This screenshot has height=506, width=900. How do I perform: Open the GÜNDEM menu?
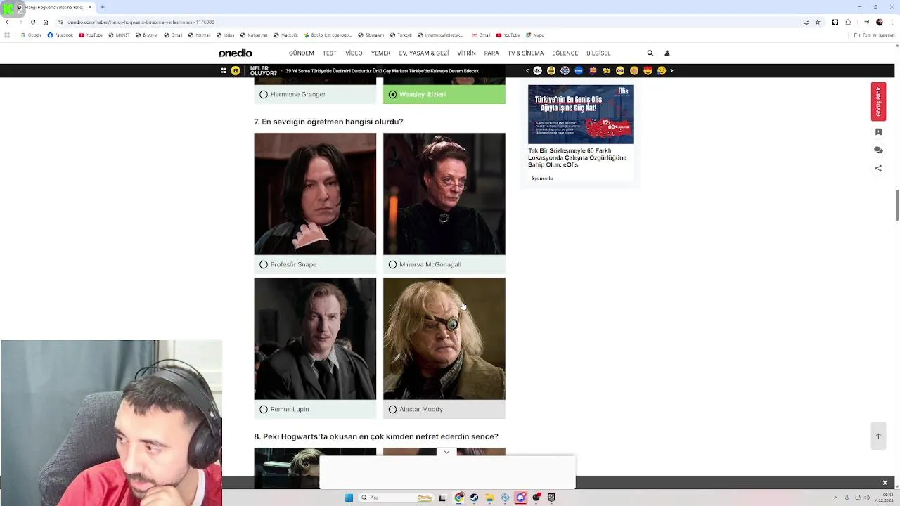[x=301, y=53]
